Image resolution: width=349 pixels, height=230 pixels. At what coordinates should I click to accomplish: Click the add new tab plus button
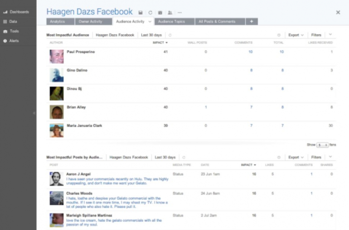pos(252,21)
